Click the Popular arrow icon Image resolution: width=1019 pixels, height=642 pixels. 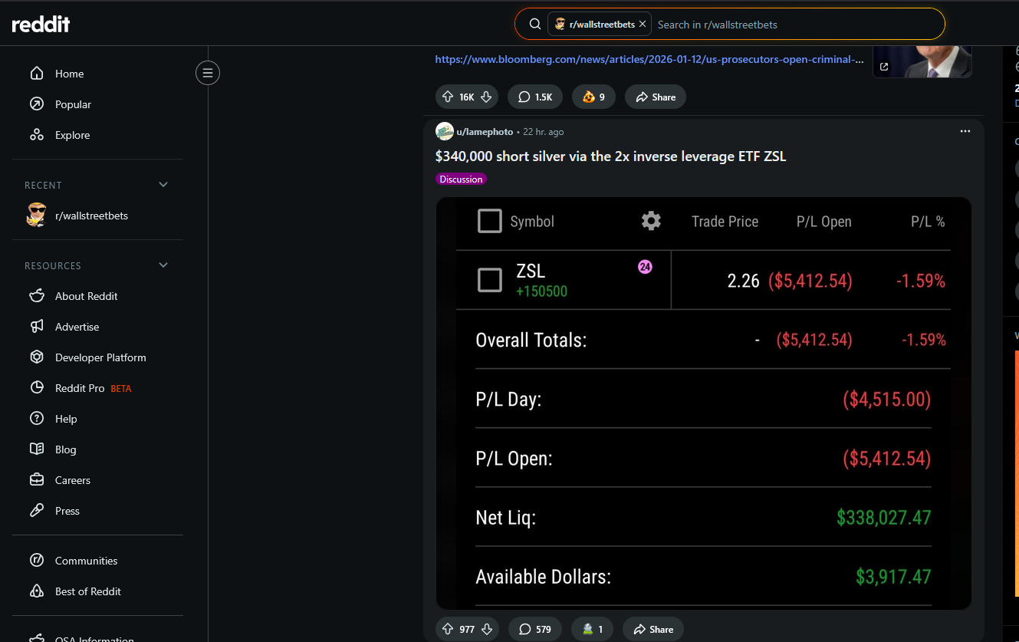click(x=36, y=104)
